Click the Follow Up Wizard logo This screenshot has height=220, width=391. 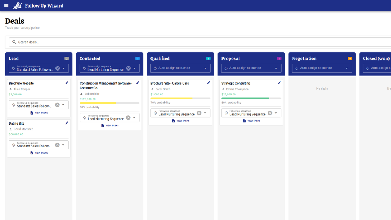[17, 5]
